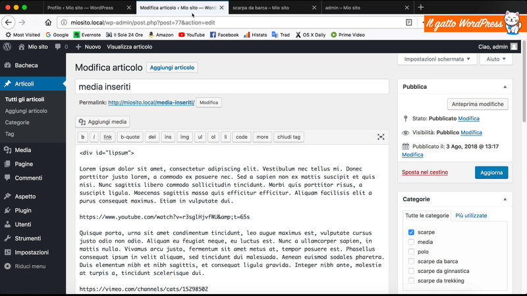Toggle distraction-free writing mode icon
The height and width of the screenshot is (296, 527).
[381, 137]
